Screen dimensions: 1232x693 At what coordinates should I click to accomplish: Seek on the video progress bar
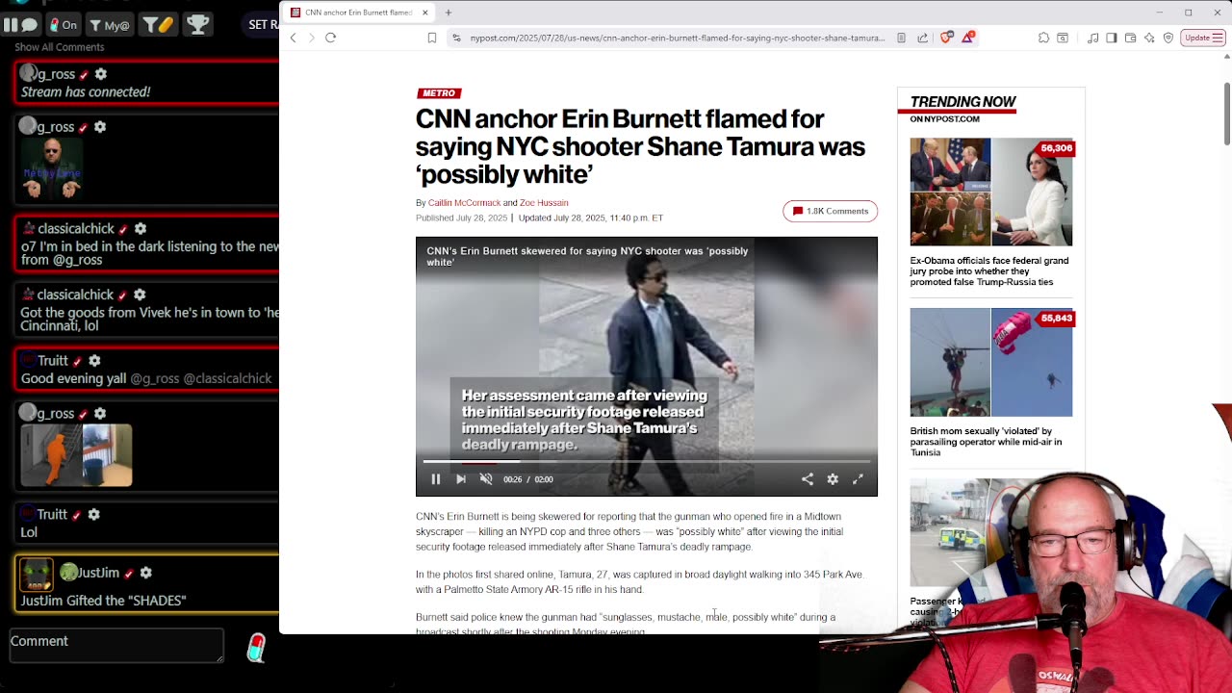(647, 462)
